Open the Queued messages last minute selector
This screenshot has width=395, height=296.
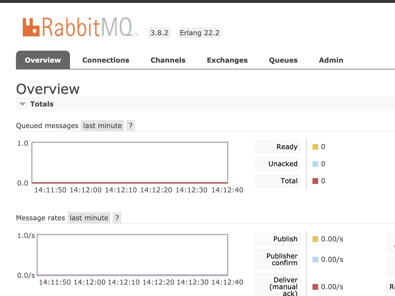click(x=102, y=126)
